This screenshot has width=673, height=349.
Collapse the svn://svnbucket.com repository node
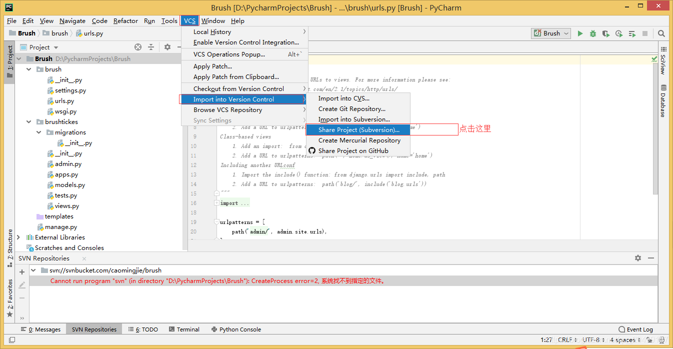pyautogui.click(x=34, y=270)
